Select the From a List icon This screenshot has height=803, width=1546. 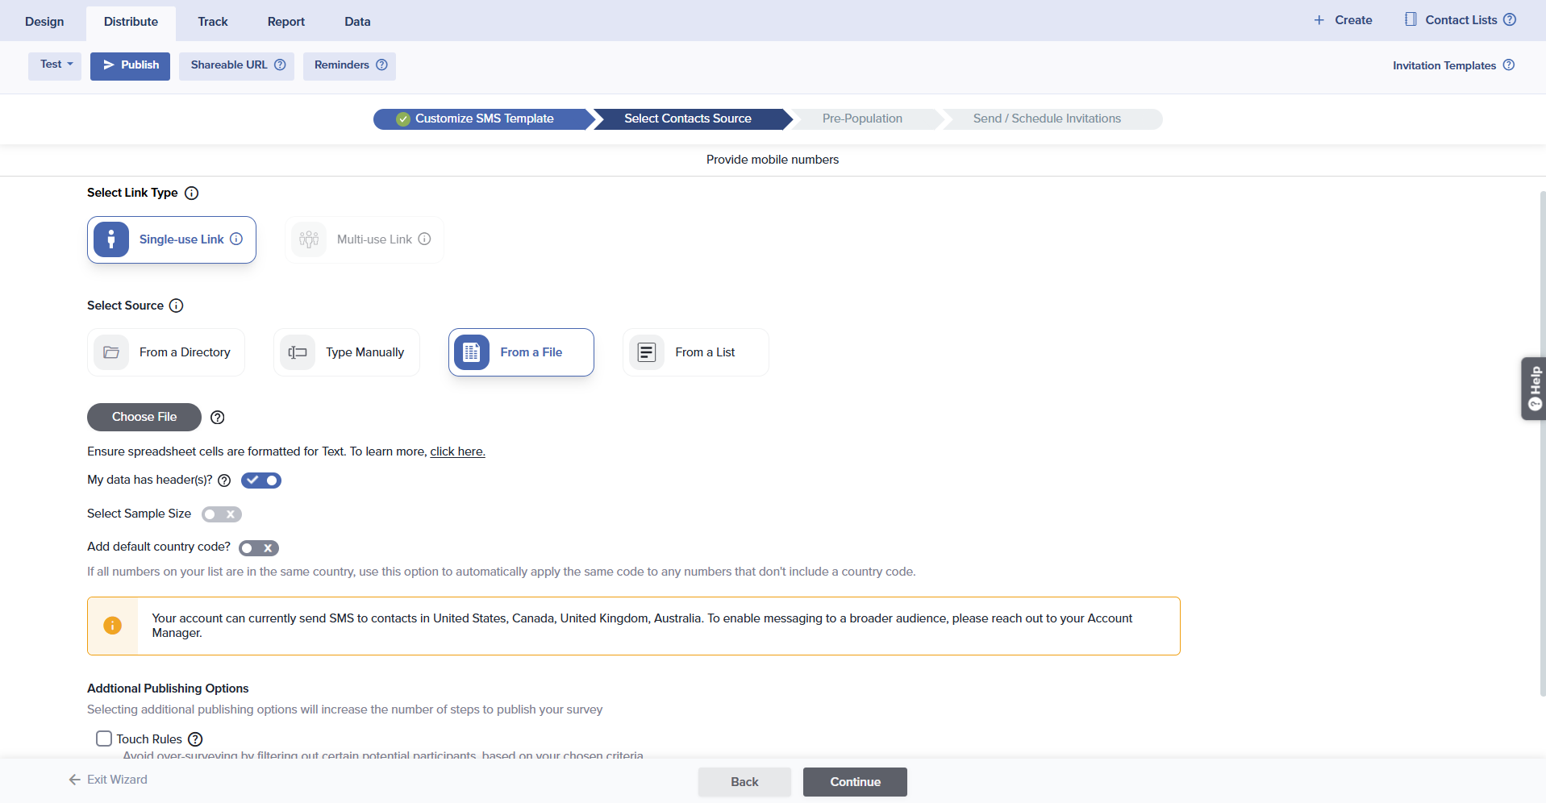(647, 352)
